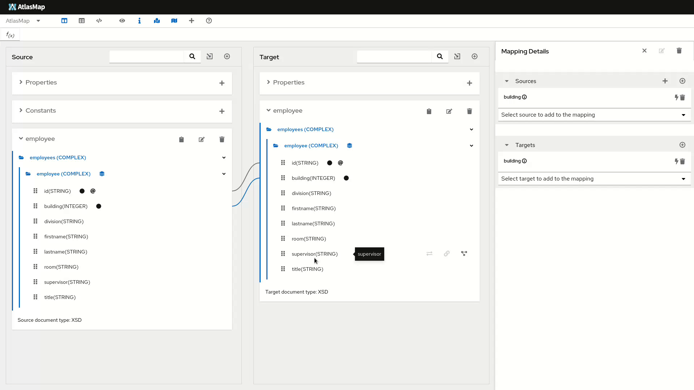Import a document into Target panel
This screenshot has width=694, height=390.
457,56
